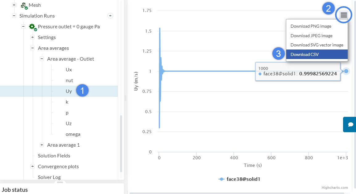This screenshot has width=356, height=194.
Task: Open the chart hamburger export menu
Action: (344, 15)
